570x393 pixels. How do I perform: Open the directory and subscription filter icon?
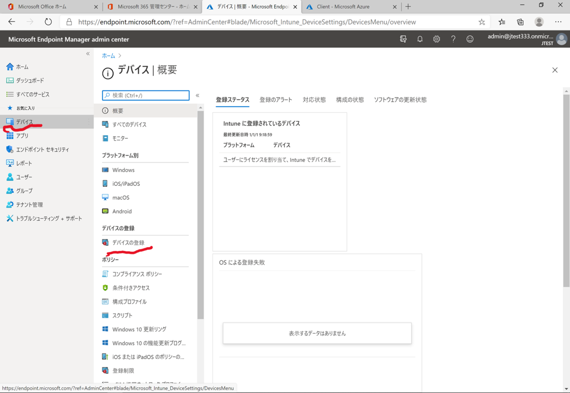403,39
